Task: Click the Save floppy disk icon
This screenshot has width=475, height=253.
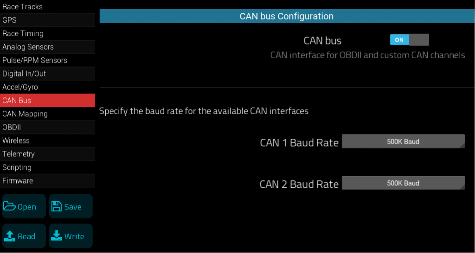Action: pos(57,206)
